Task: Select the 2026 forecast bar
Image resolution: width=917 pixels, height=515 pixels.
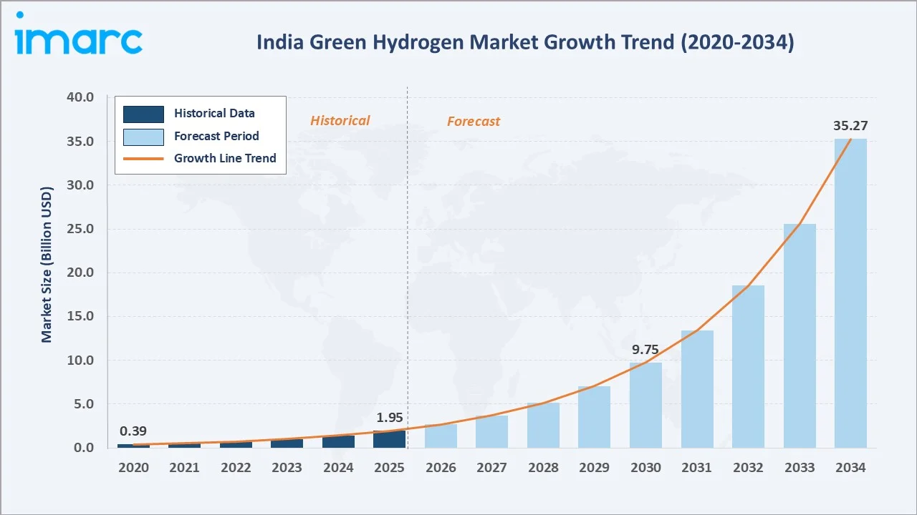Action: pyautogui.click(x=441, y=436)
